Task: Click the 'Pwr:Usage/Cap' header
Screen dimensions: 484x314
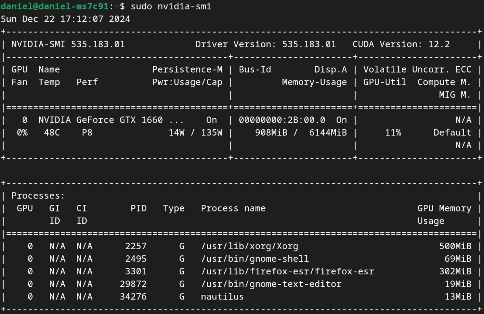Action: click(x=187, y=83)
